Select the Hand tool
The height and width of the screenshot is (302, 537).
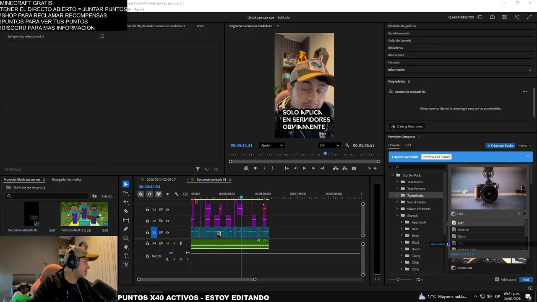126,247
